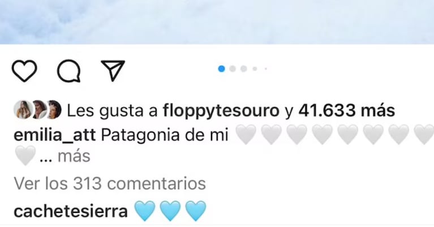Image resolution: width=434 pixels, height=227 pixels.
Task: Select the fourth small carousel dot
Action: (255, 68)
